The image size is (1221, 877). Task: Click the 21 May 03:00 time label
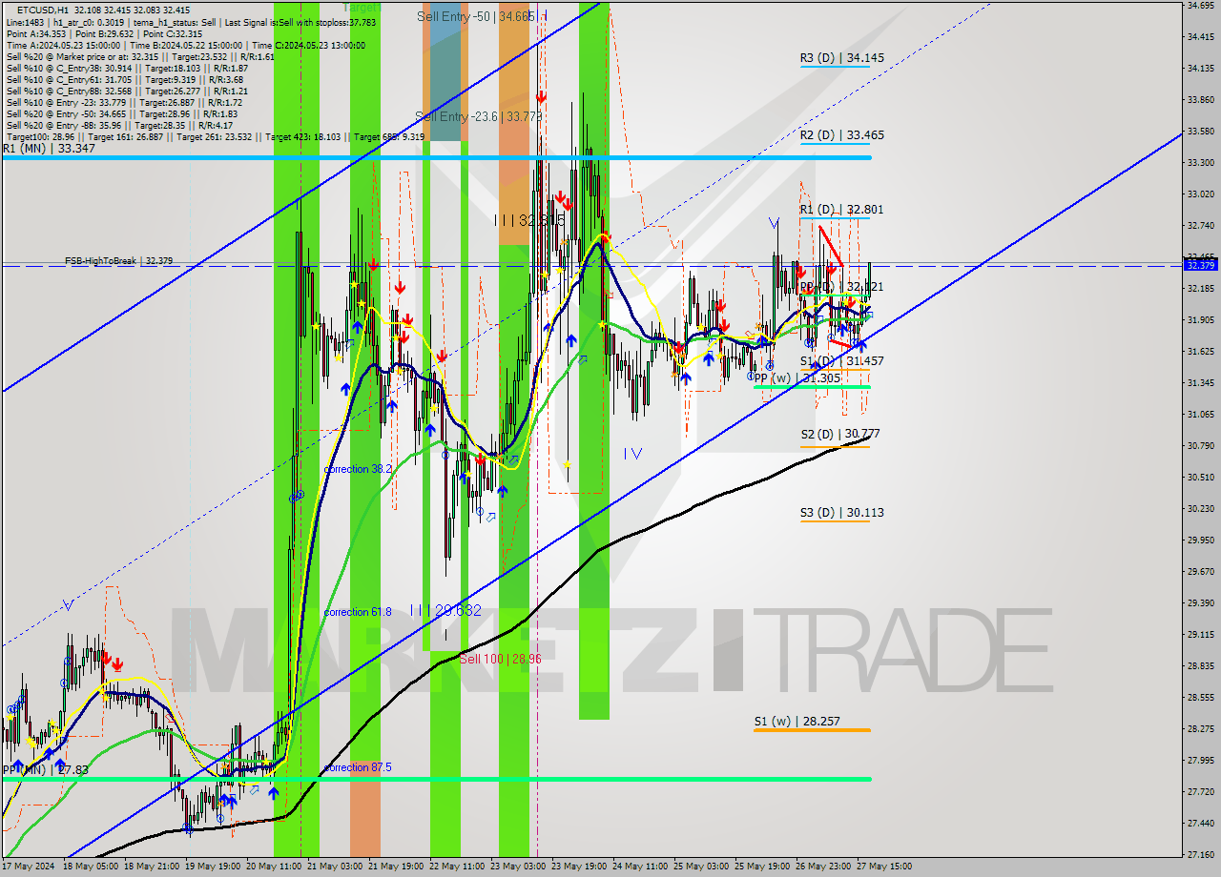coord(333,867)
